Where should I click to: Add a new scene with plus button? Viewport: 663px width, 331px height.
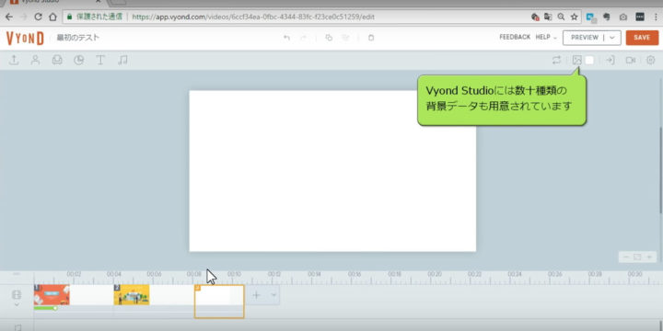(x=257, y=295)
